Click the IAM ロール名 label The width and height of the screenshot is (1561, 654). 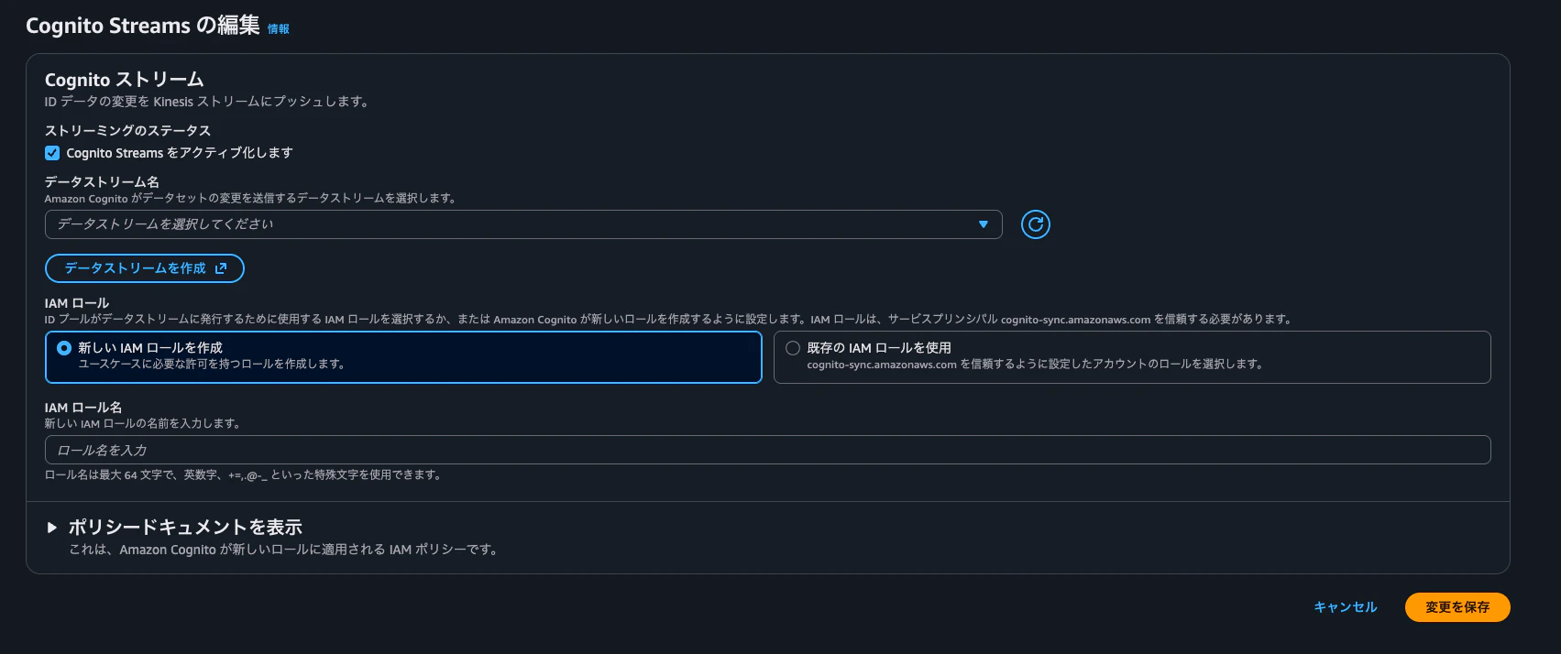(83, 408)
